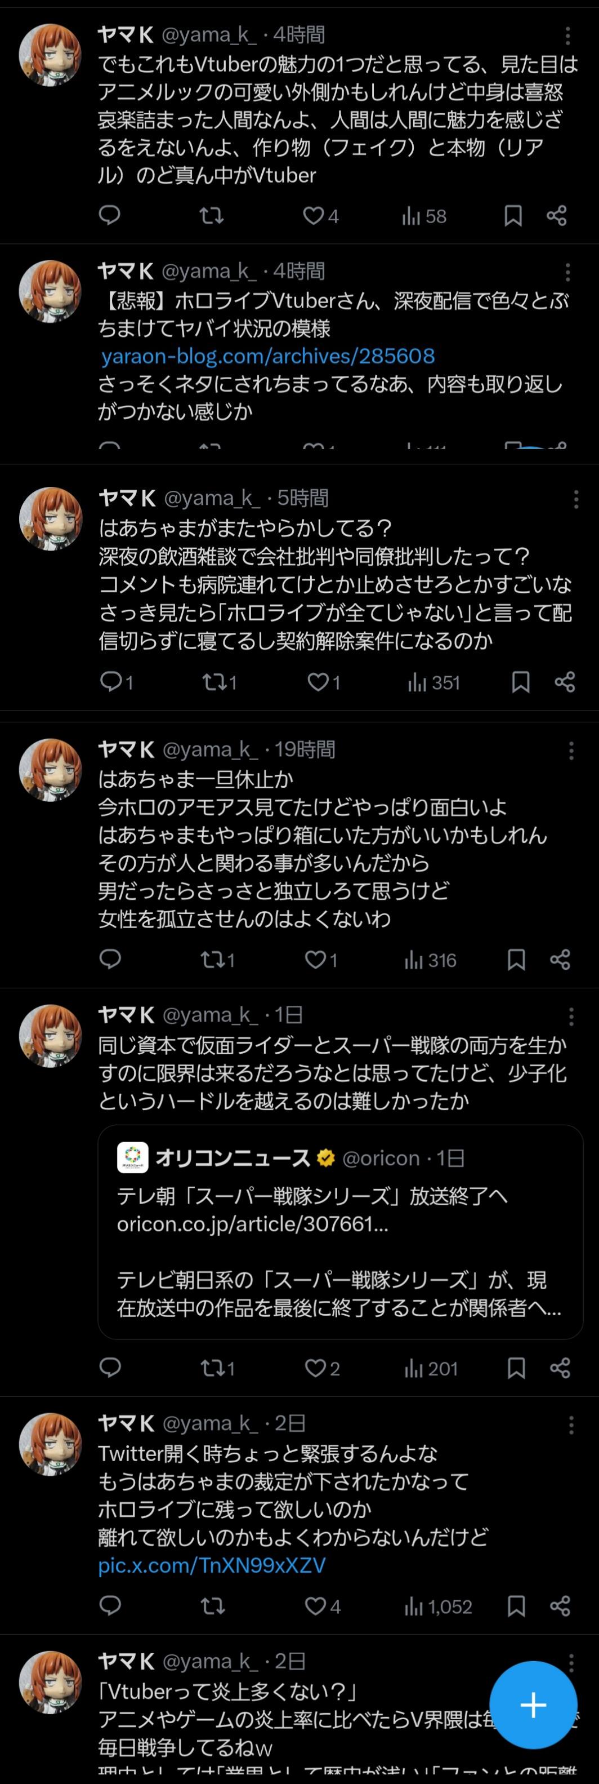The width and height of the screenshot is (599, 1784).
Task: Open more options on the 1日 tweet
Action: click(x=571, y=1016)
